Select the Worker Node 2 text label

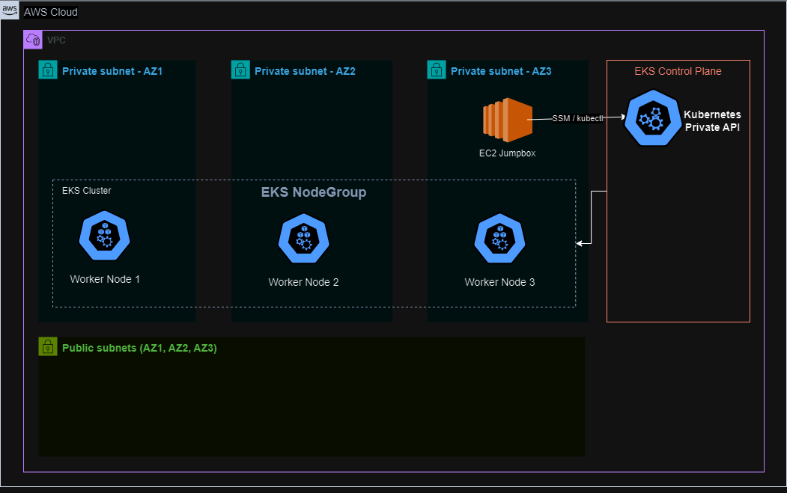click(303, 282)
